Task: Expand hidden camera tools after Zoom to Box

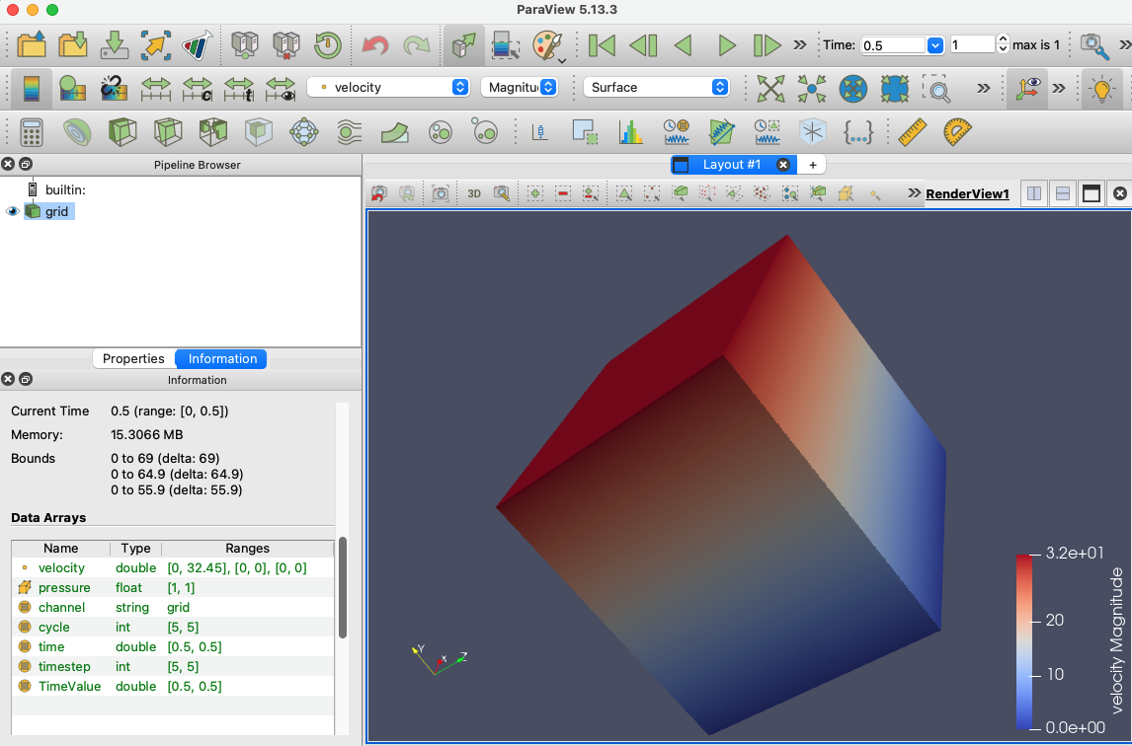Action: [983, 88]
